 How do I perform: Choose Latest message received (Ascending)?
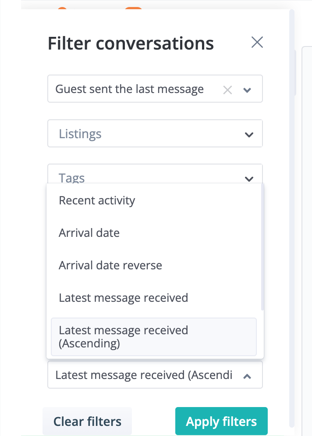123,336
